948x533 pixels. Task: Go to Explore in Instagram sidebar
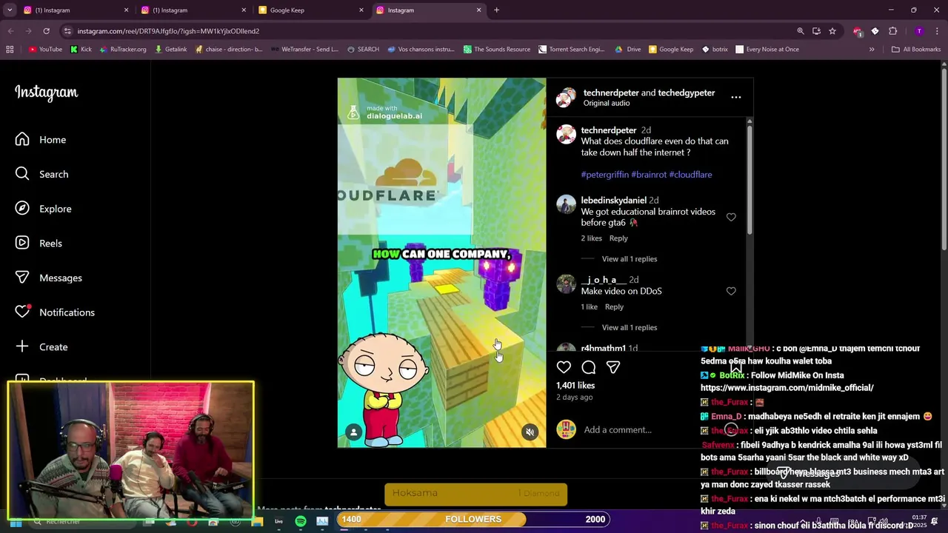click(44, 209)
